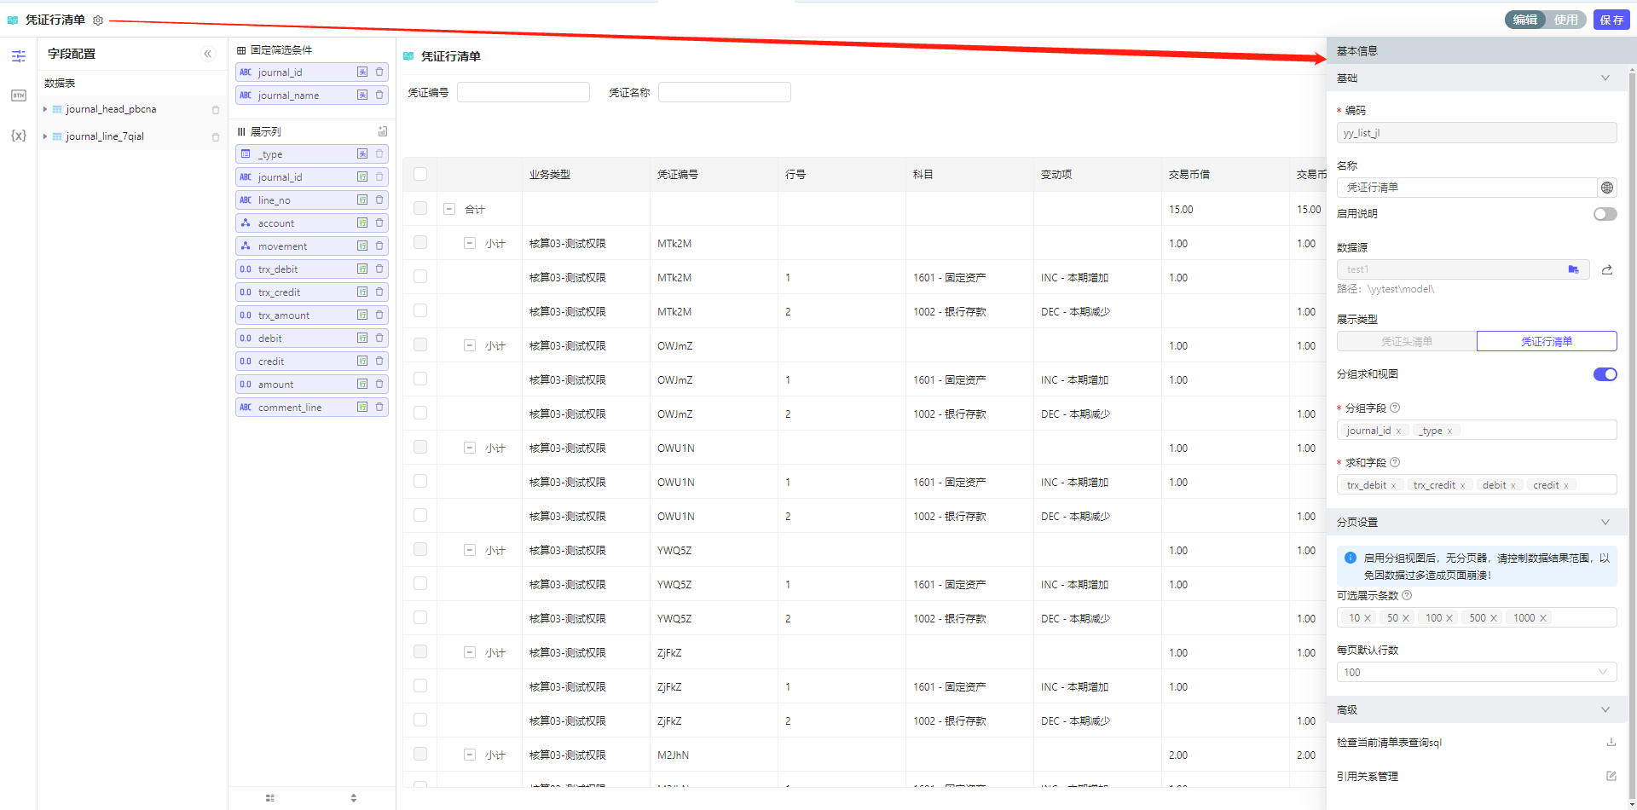
Task: Delete the comment_line display column
Action: click(379, 407)
